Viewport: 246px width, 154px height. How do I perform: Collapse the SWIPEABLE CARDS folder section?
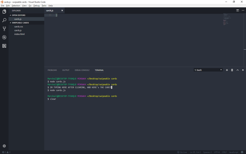tap(20, 23)
